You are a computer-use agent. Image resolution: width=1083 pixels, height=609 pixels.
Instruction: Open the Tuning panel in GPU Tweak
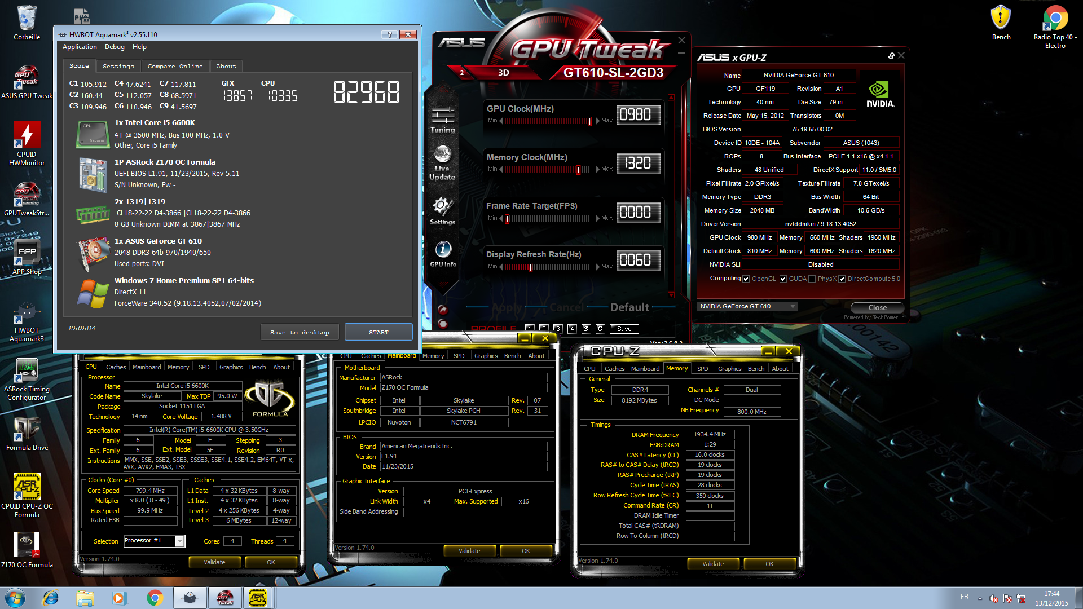point(443,119)
